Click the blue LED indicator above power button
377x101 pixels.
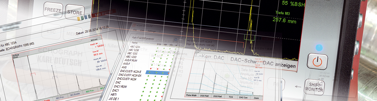319,47
